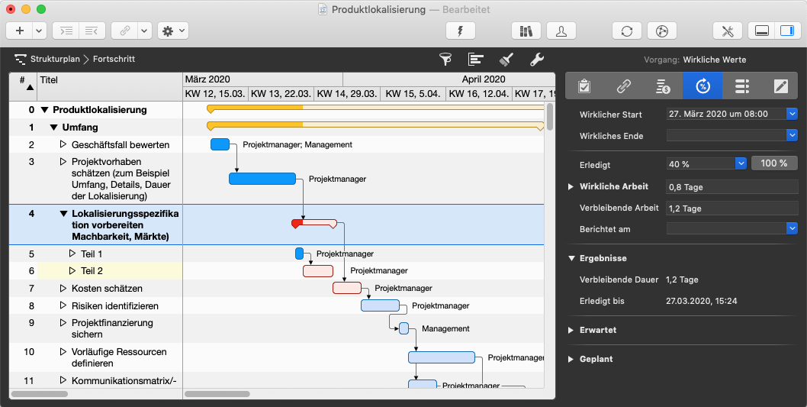Viewport: 807px width, 407px height.
Task: Click the resources person toolbar icon
Action: [561, 31]
